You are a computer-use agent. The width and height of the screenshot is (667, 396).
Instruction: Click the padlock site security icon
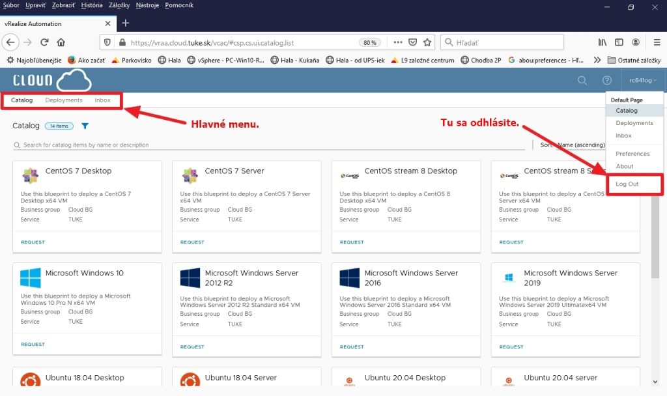point(122,42)
